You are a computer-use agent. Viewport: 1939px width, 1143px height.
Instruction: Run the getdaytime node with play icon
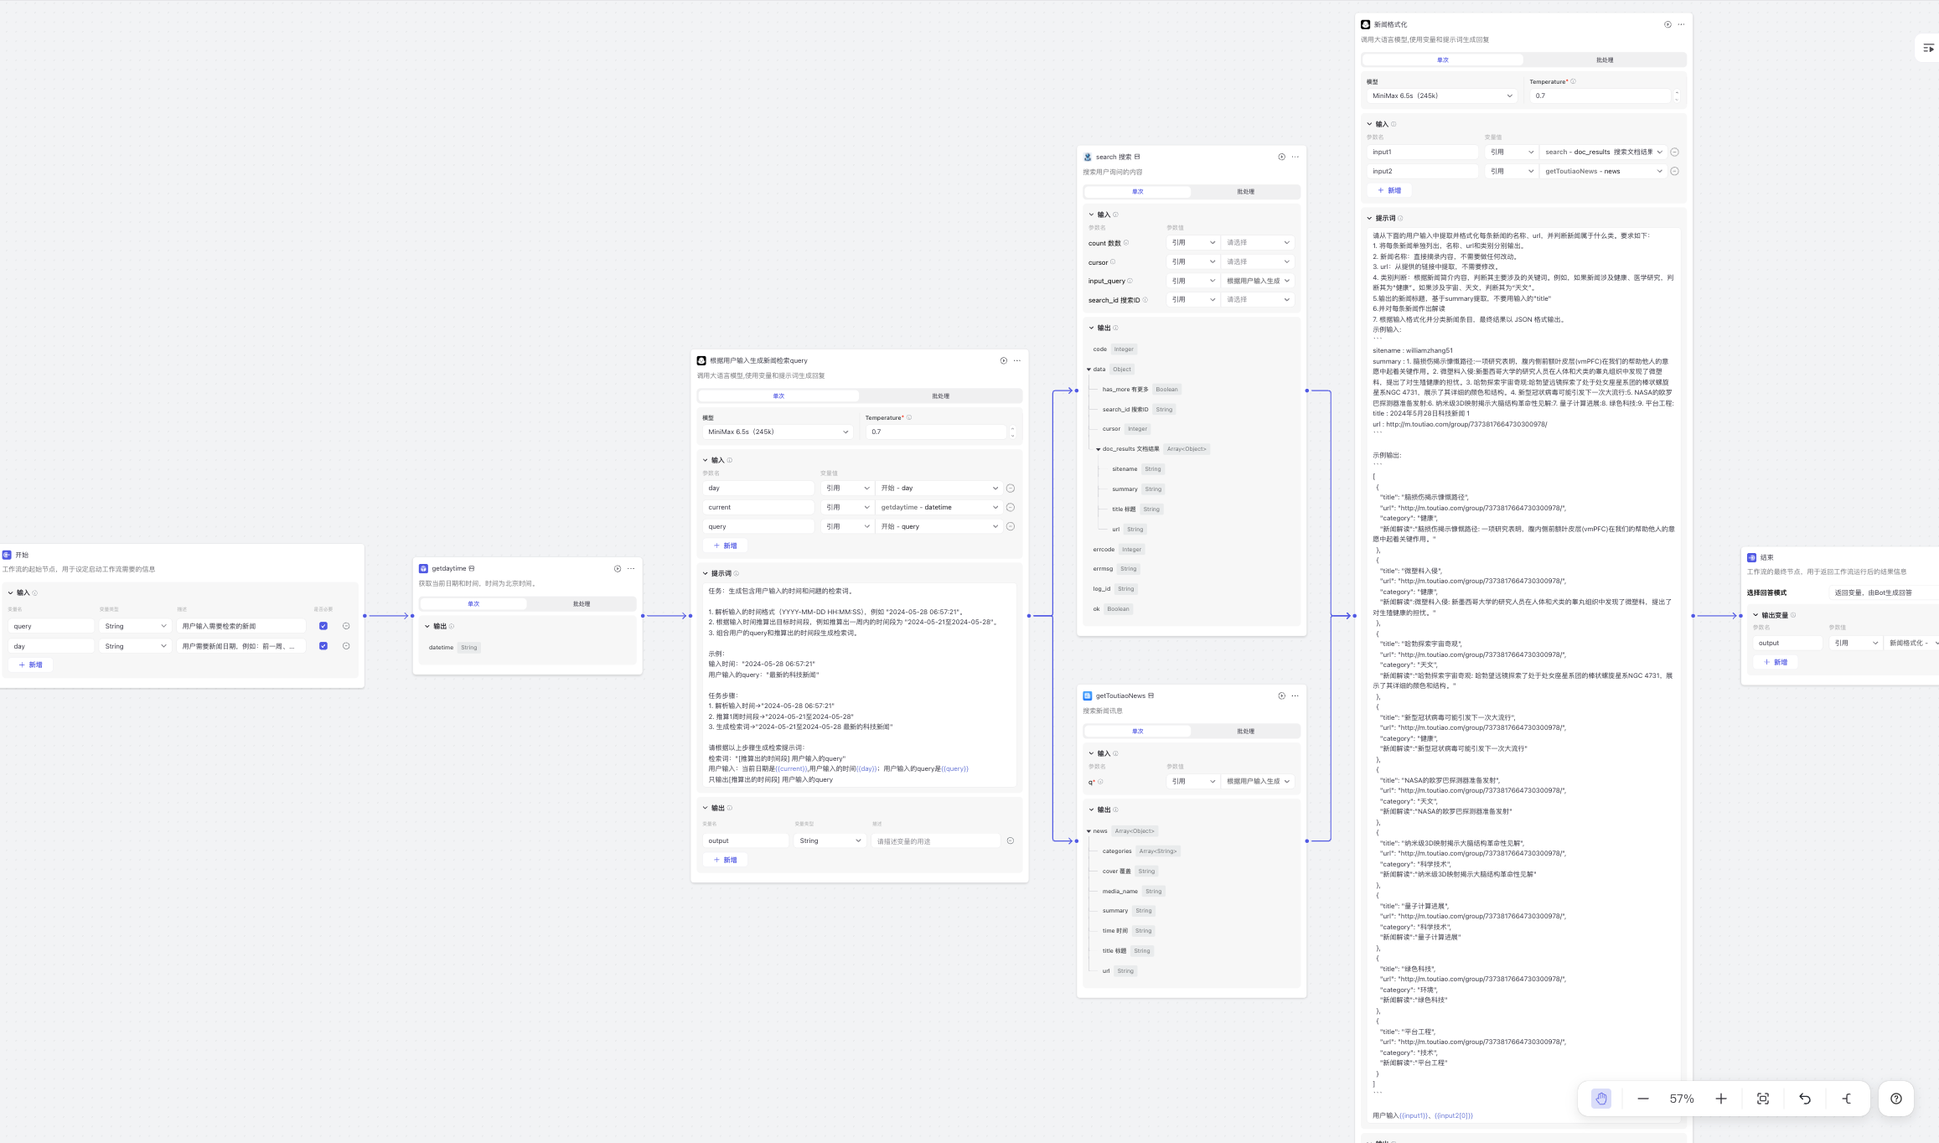click(x=618, y=568)
